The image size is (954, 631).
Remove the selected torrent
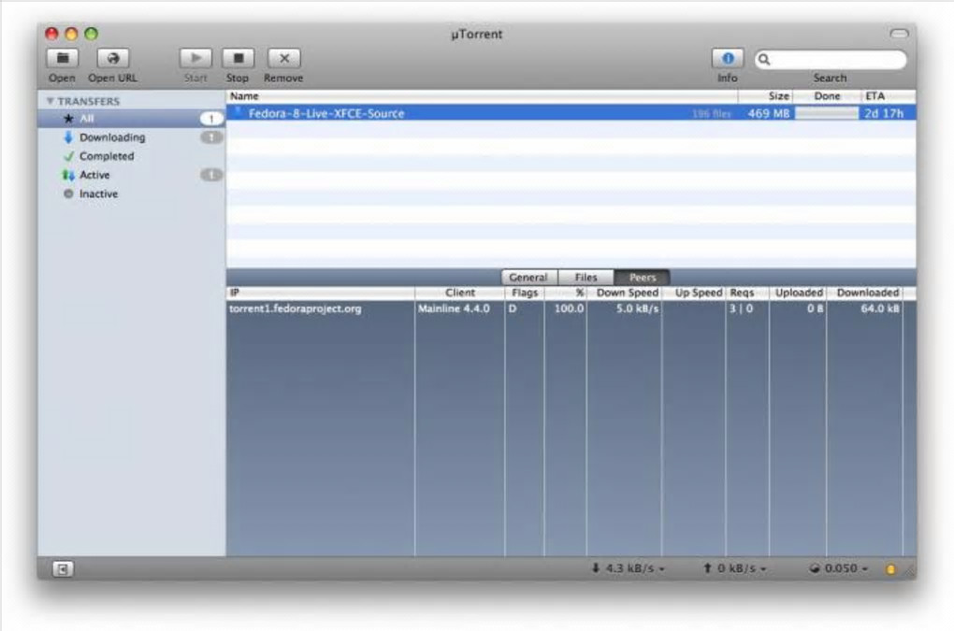(284, 58)
